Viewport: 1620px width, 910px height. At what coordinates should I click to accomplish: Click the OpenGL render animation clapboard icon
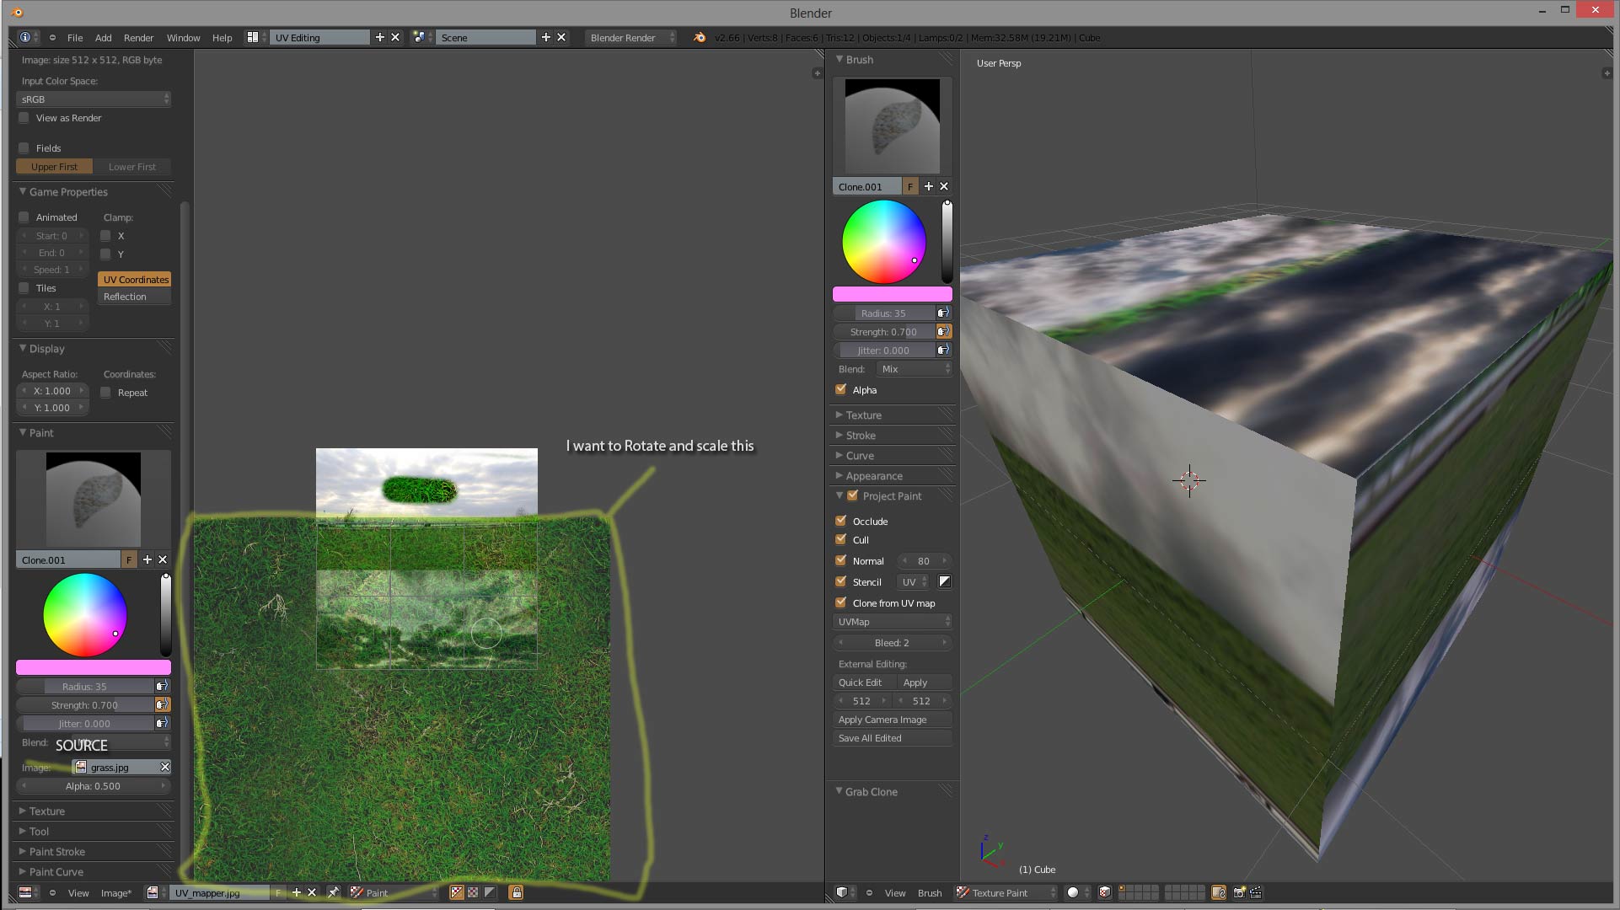tap(1255, 893)
